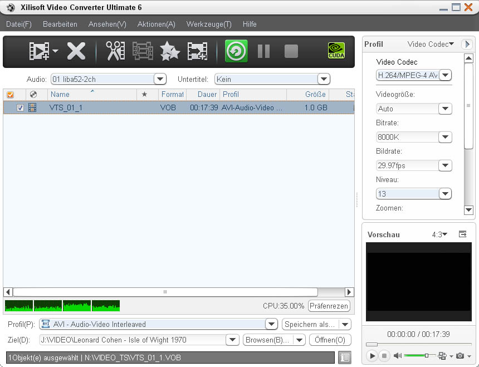479x367 pixels.
Task: Open the Add File dropdown arrow
Action: pos(55,51)
